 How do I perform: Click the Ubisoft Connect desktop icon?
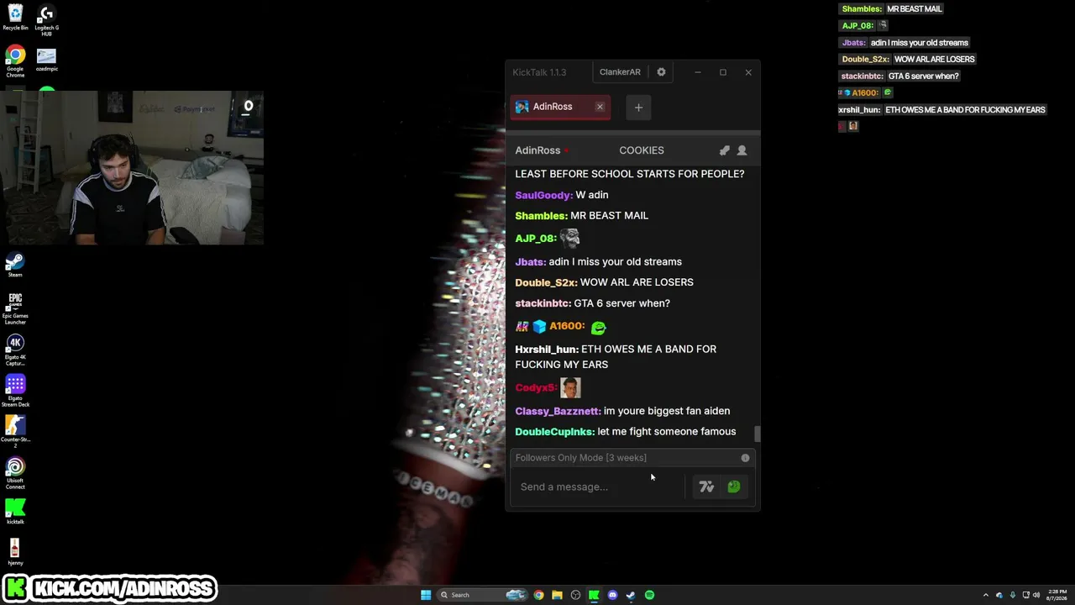[15, 474]
